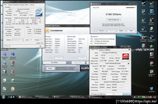Open the Fraps desktop icon
The width and height of the screenshot is (158, 104).
point(144,12)
